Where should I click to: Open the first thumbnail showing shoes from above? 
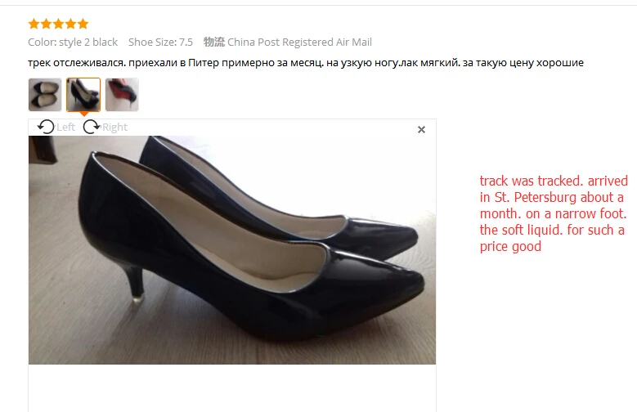(x=45, y=95)
